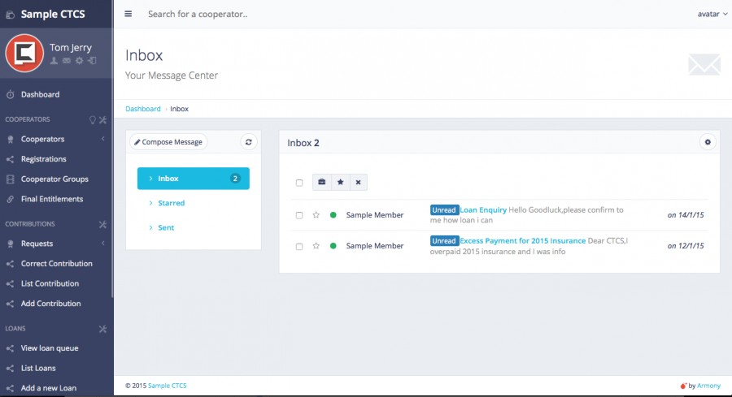
Task: Star the Excess Payment message
Action: 316,246
